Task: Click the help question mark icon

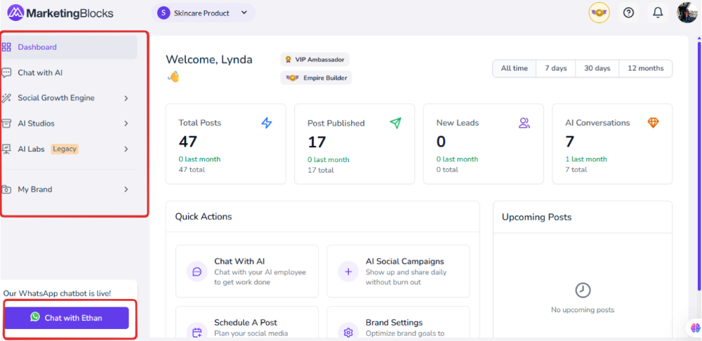Action: pos(628,13)
